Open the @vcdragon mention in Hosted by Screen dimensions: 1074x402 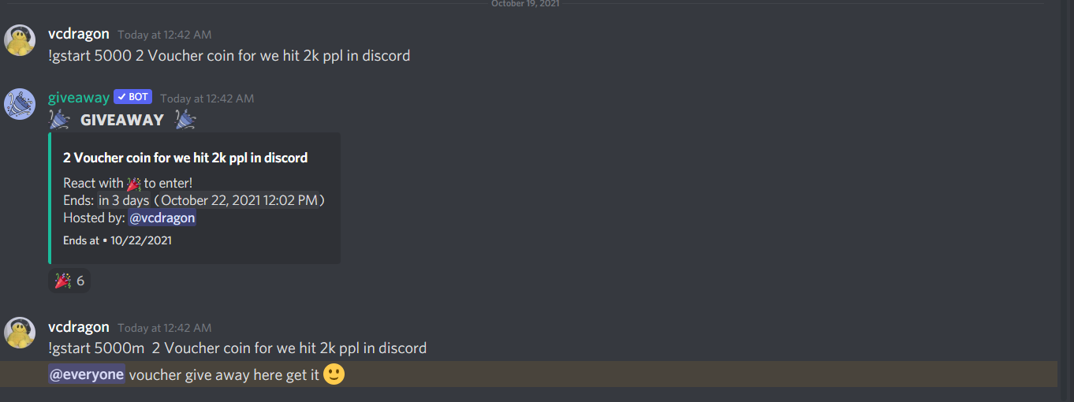click(x=162, y=218)
